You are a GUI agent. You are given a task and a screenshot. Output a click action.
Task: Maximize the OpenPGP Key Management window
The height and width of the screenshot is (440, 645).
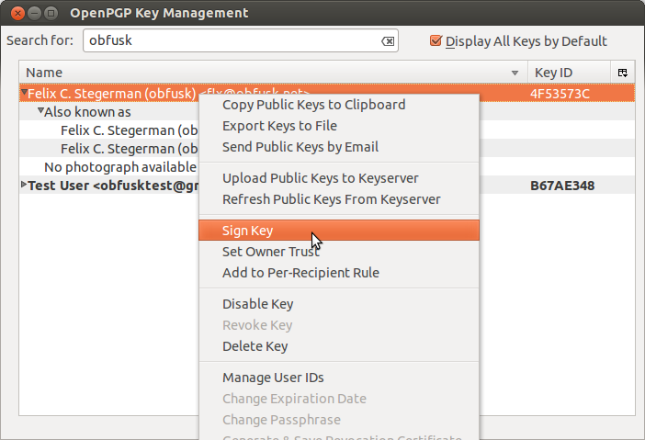tap(51, 13)
